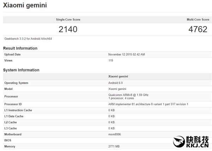This screenshot has height=151, width=212.
Task: Click the 'System Information' heading
Action: 21,70
